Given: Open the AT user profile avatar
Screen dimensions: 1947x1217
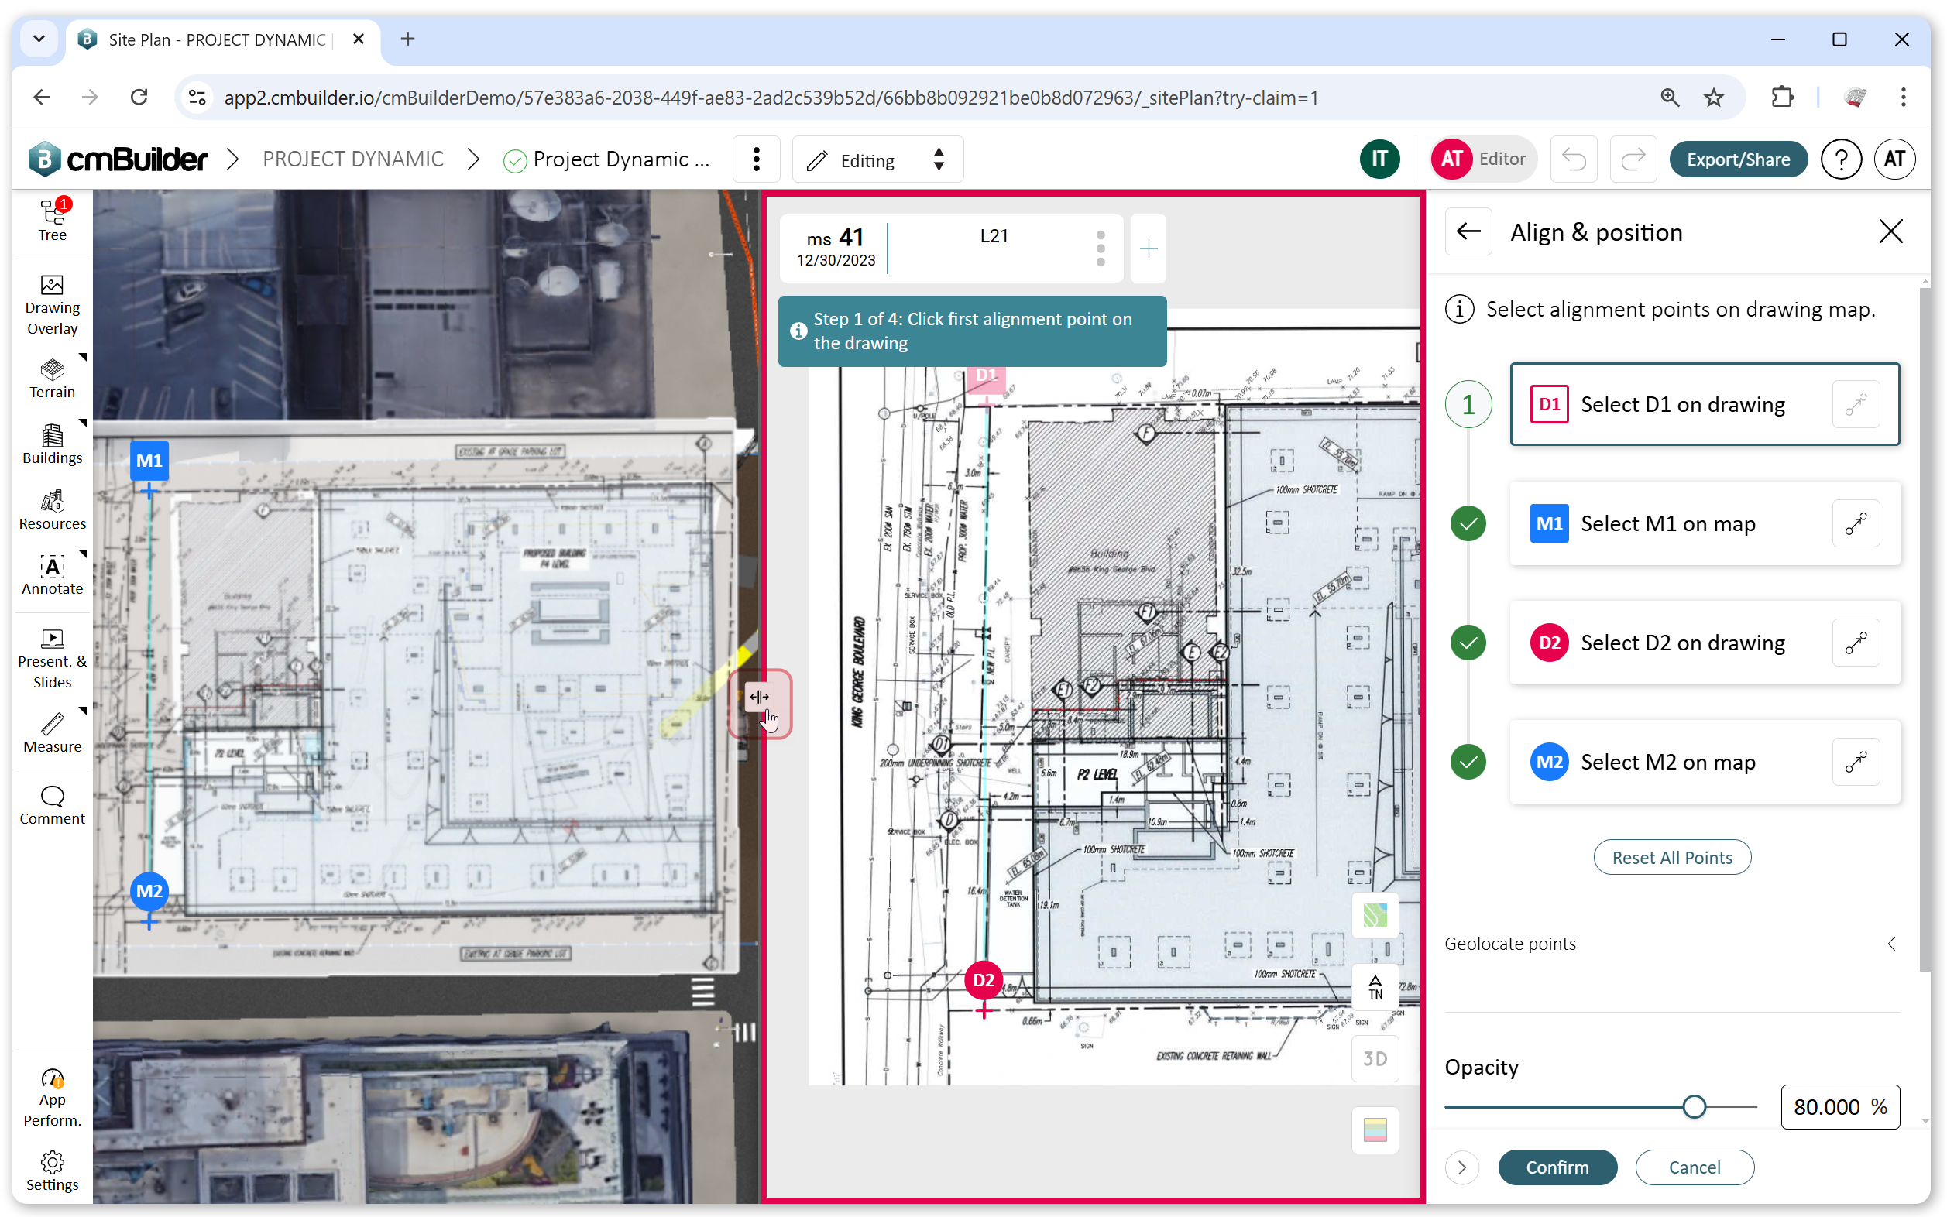Looking at the screenshot, I should point(1894,159).
